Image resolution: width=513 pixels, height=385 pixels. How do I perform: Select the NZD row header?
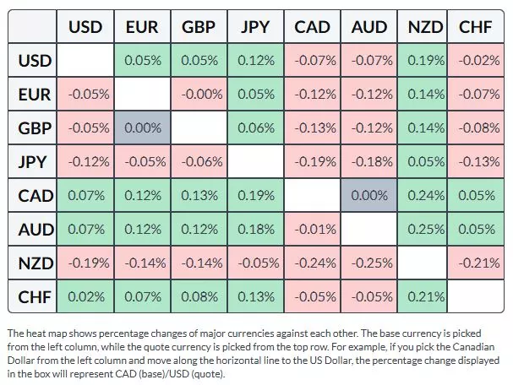[35, 263]
